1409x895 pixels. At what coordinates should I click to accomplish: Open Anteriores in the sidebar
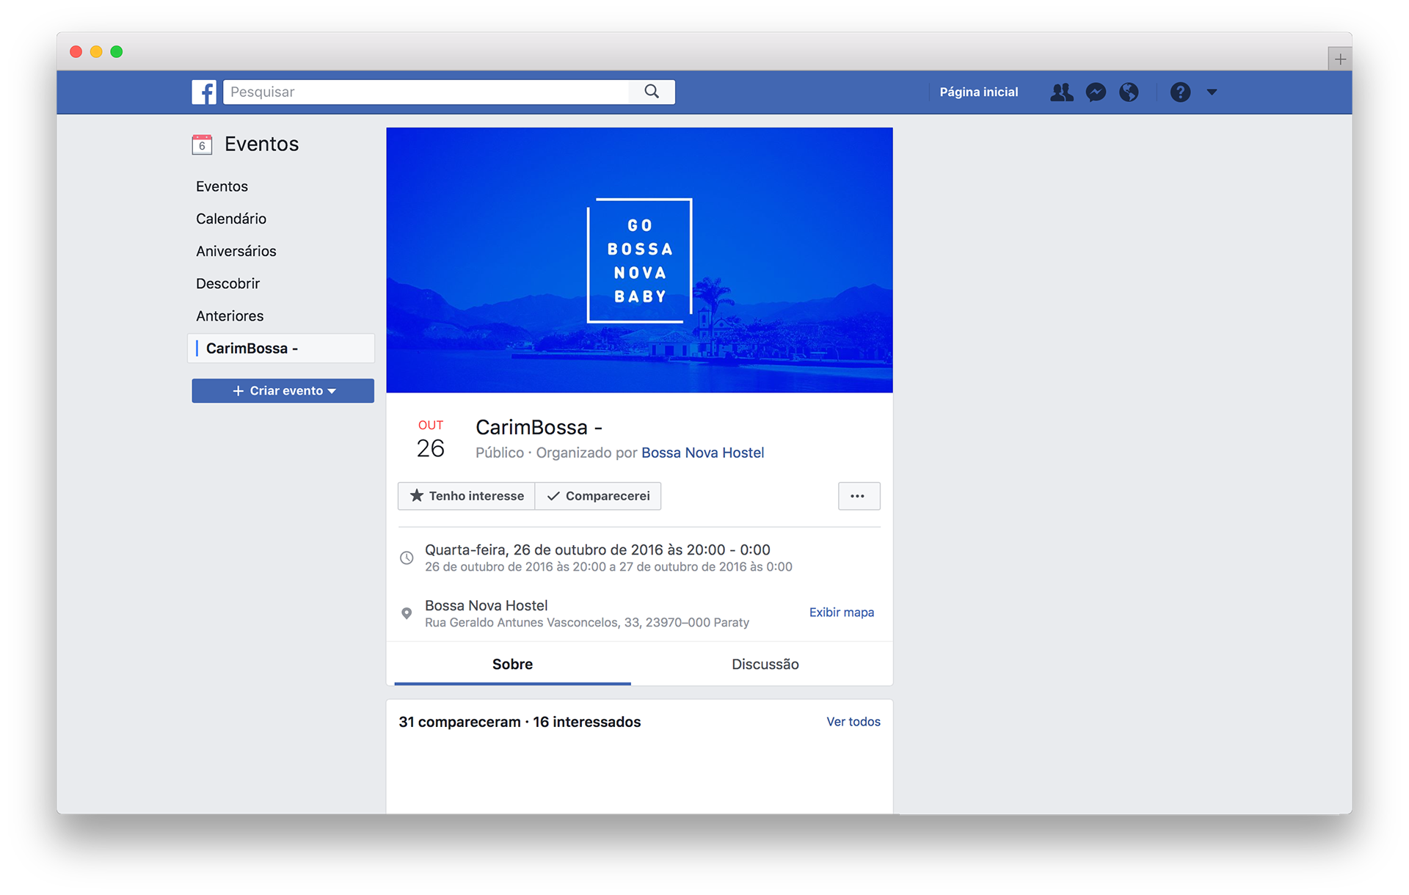(230, 315)
